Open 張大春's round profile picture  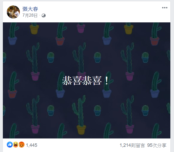pos(13,12)
